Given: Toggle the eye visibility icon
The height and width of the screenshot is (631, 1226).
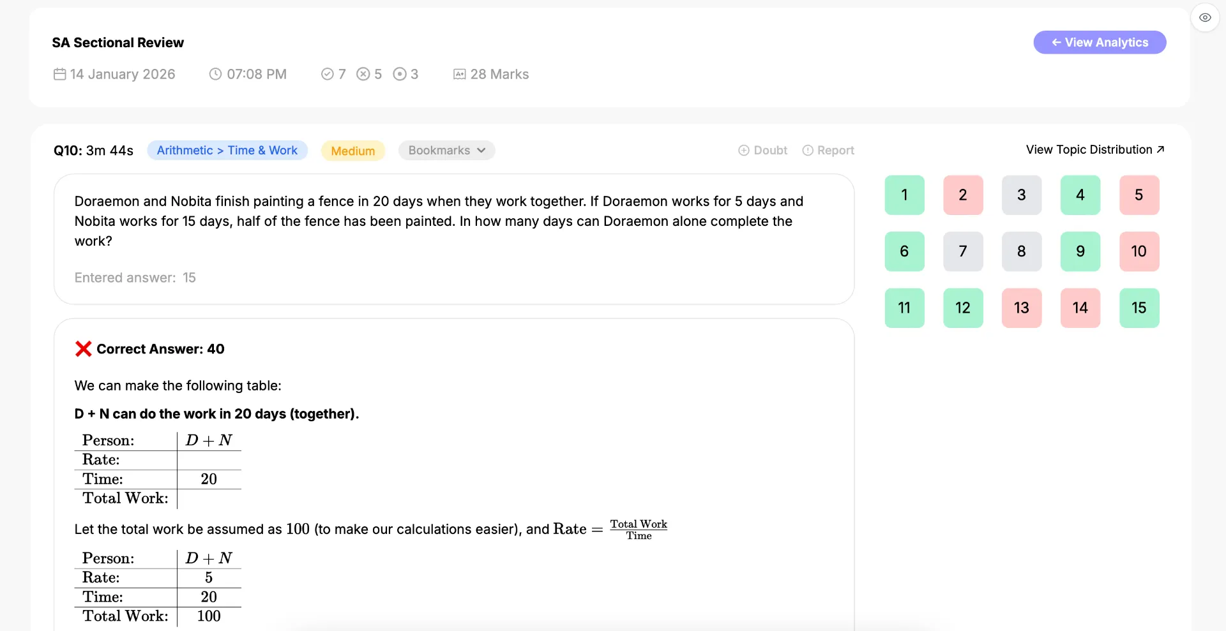Looking at the screenshot, I should (x=1205, y=18).
